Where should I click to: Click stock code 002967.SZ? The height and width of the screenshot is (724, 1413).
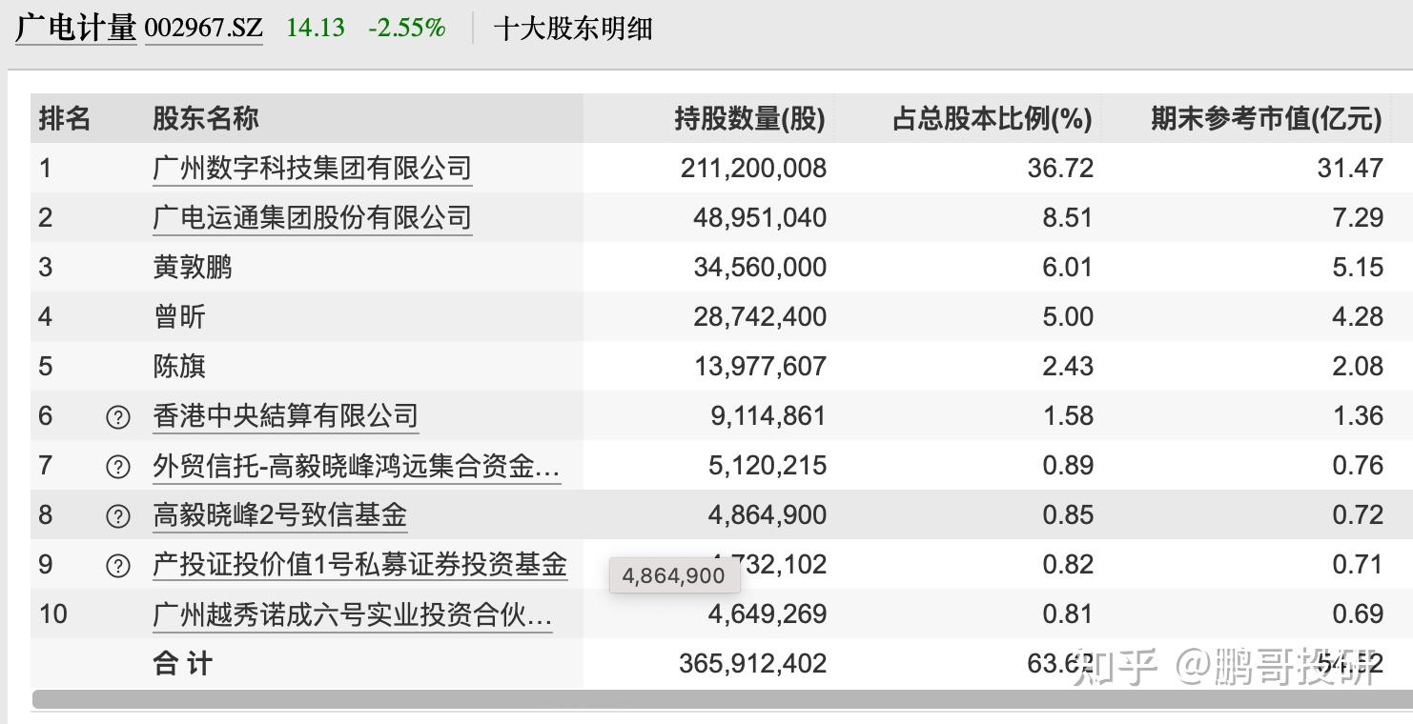click(x=203, y=28)
